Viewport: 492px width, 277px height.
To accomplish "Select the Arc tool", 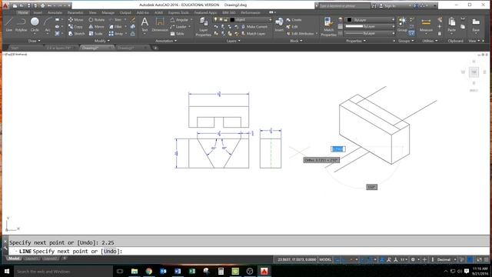I will click(48, 24).
